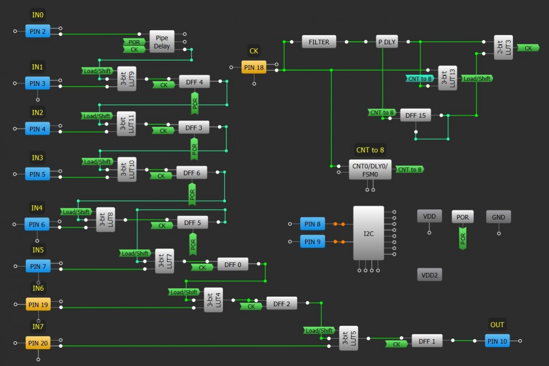Select the CNT0/DLY0/FSM0 counter block
549x366 pixels.
pyautogui.click(x=370, y=170)
